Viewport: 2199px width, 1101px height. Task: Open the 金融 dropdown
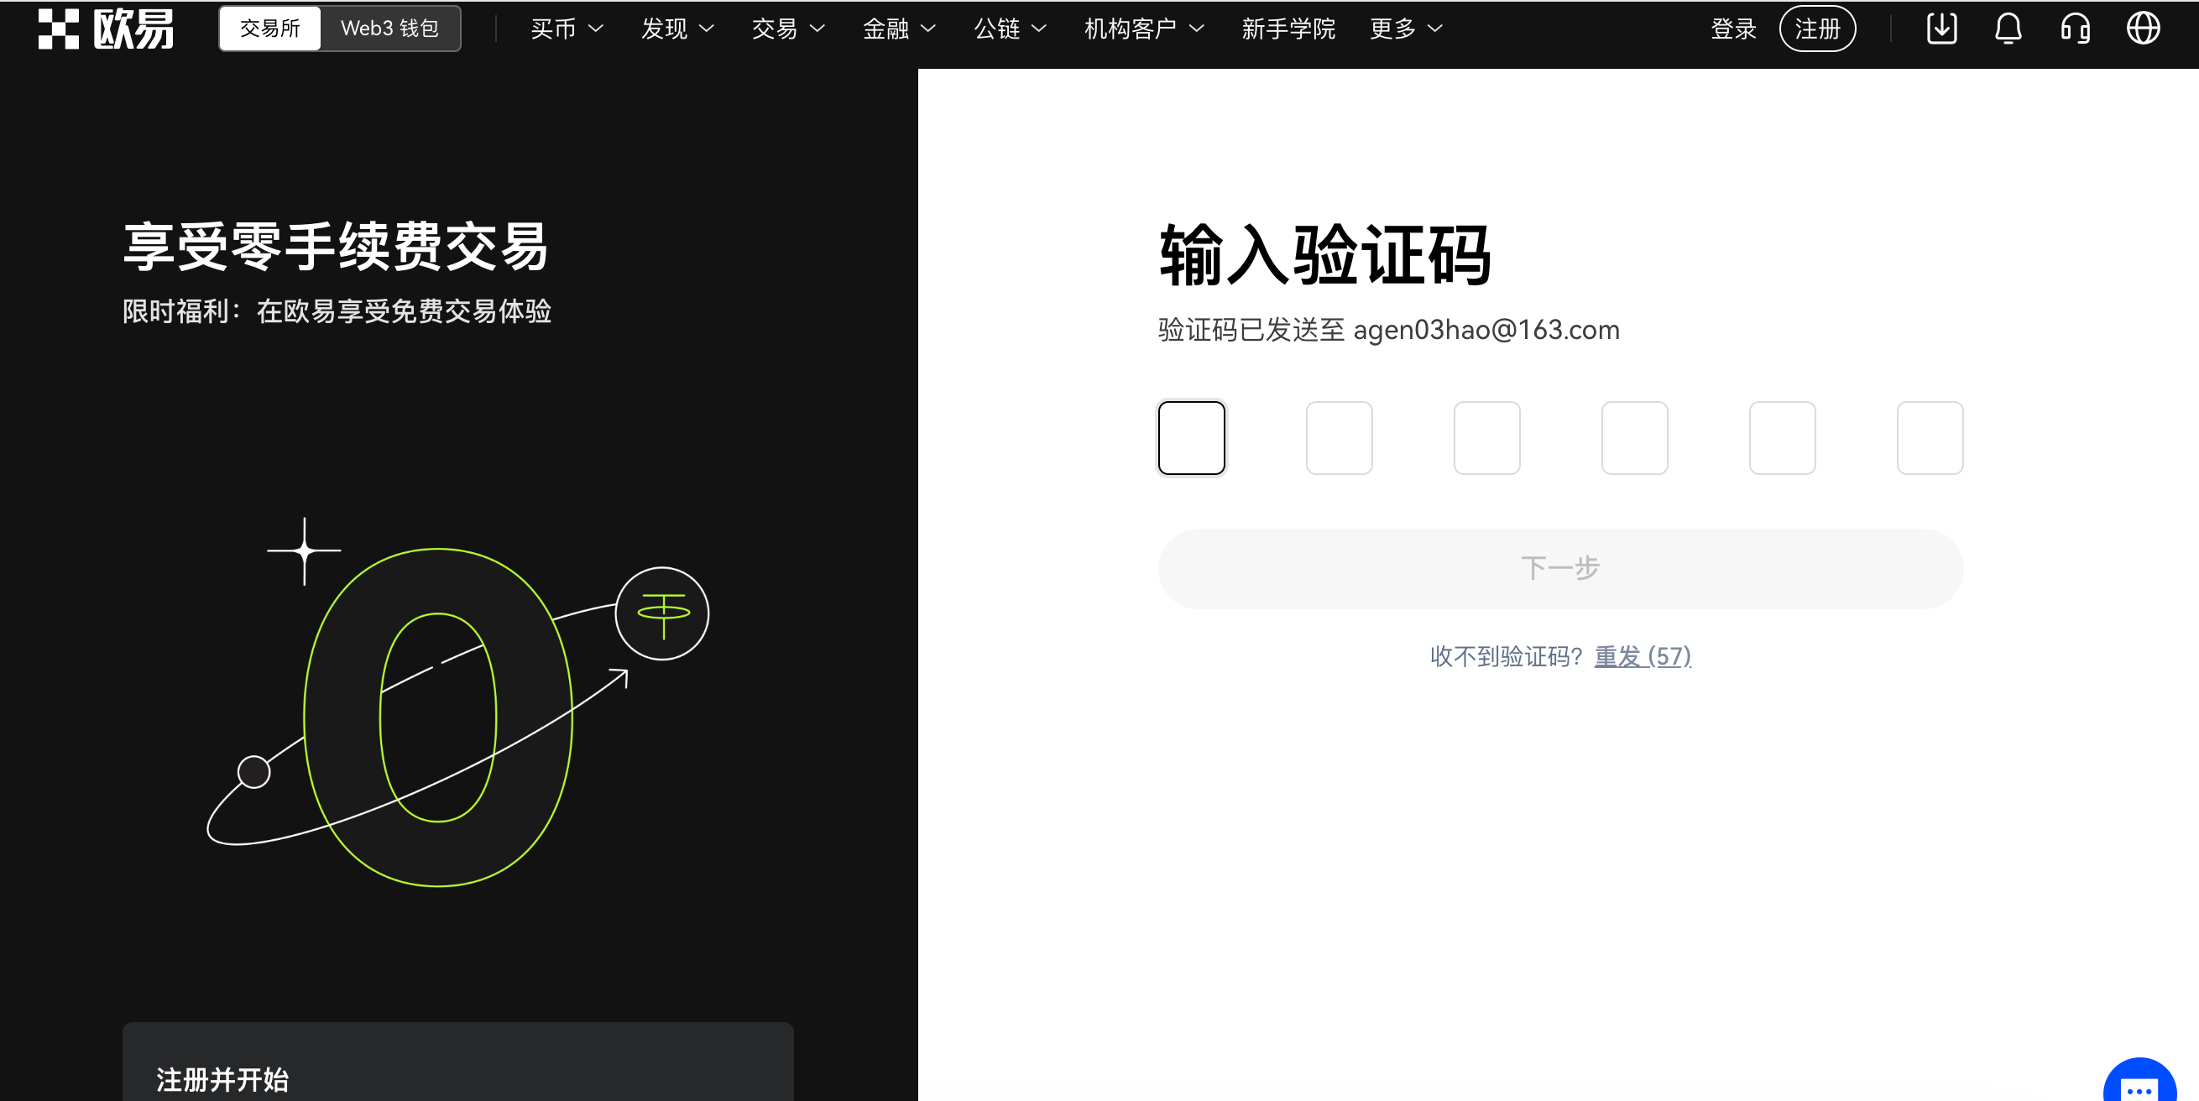898,29
